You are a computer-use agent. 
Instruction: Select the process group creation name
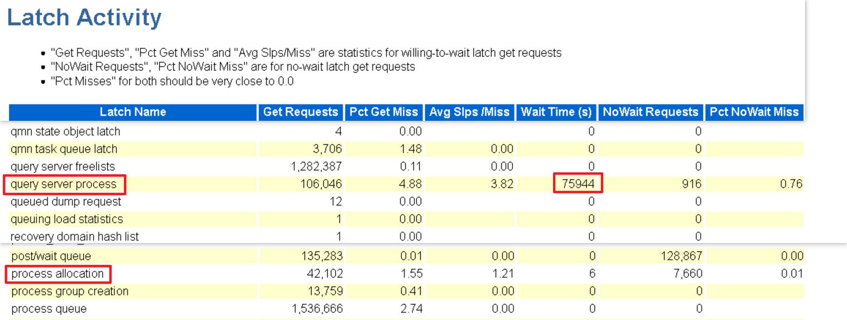click(x=70, y=291)
